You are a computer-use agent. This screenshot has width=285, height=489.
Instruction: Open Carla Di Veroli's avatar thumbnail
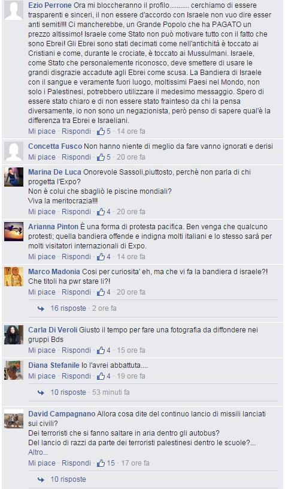click(x=14, y=335)
